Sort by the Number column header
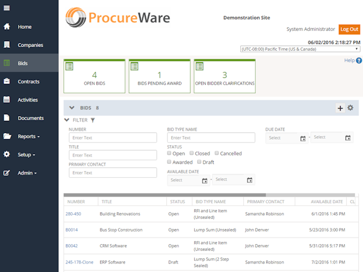This screenshot has height=272, width=363. (x=76, y=202)
